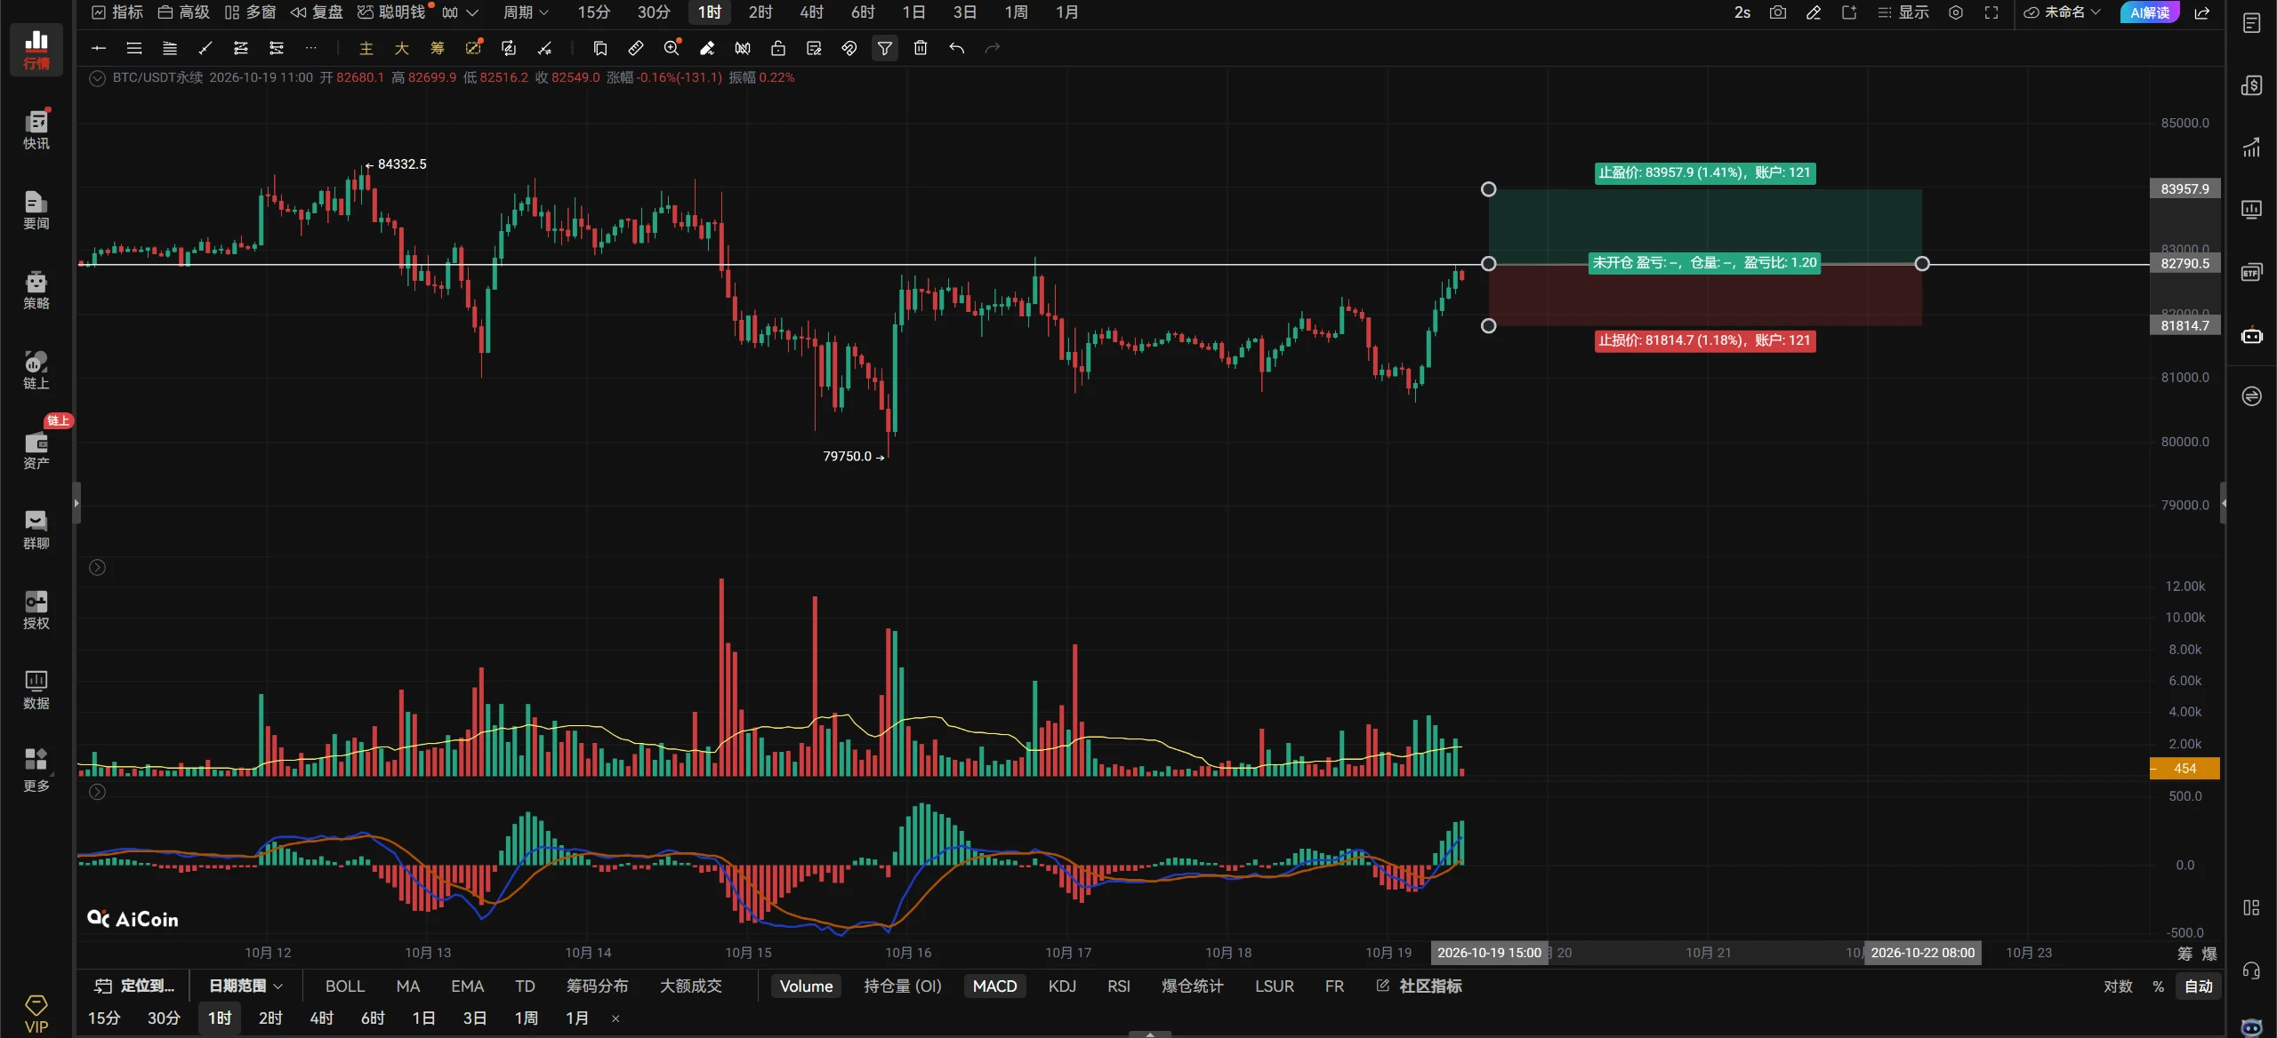Click the 定位到 locate button
Viewport: 2277px width, 1038px height.
[135, 986]
